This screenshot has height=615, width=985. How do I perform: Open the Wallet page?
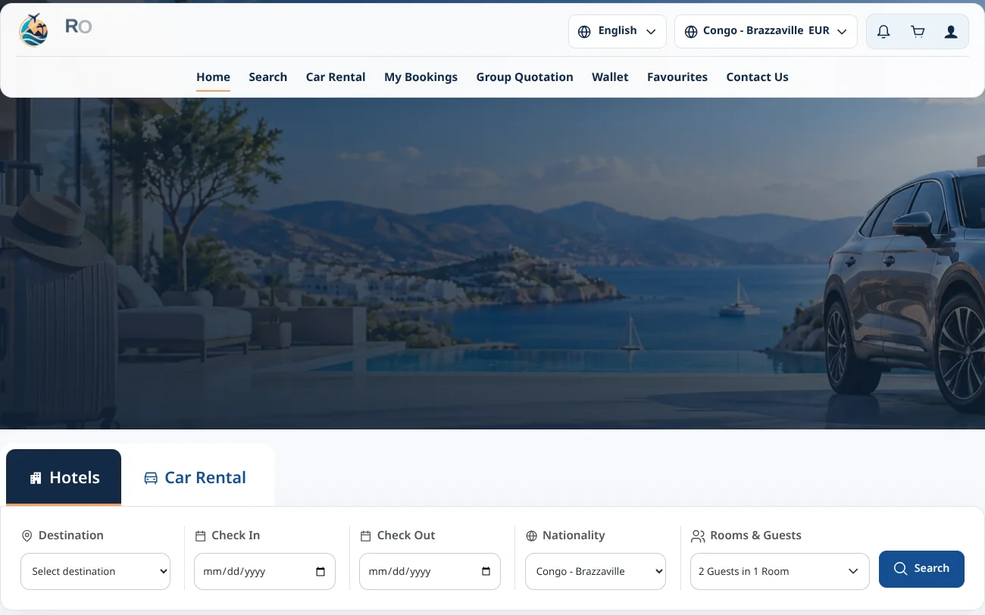click(610, 77)
